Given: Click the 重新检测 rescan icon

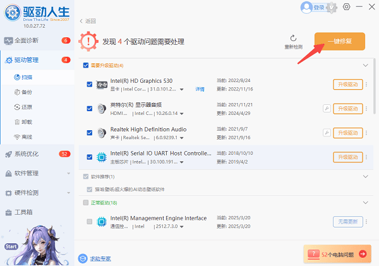Looking at the screenshot, I should [x=293, y=39].
